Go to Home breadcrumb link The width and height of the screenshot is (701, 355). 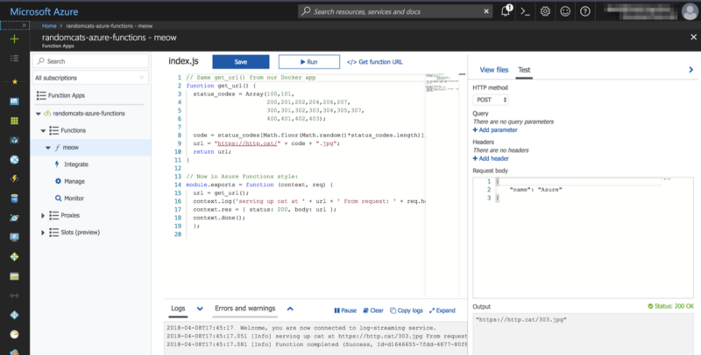tap(49, 26)
